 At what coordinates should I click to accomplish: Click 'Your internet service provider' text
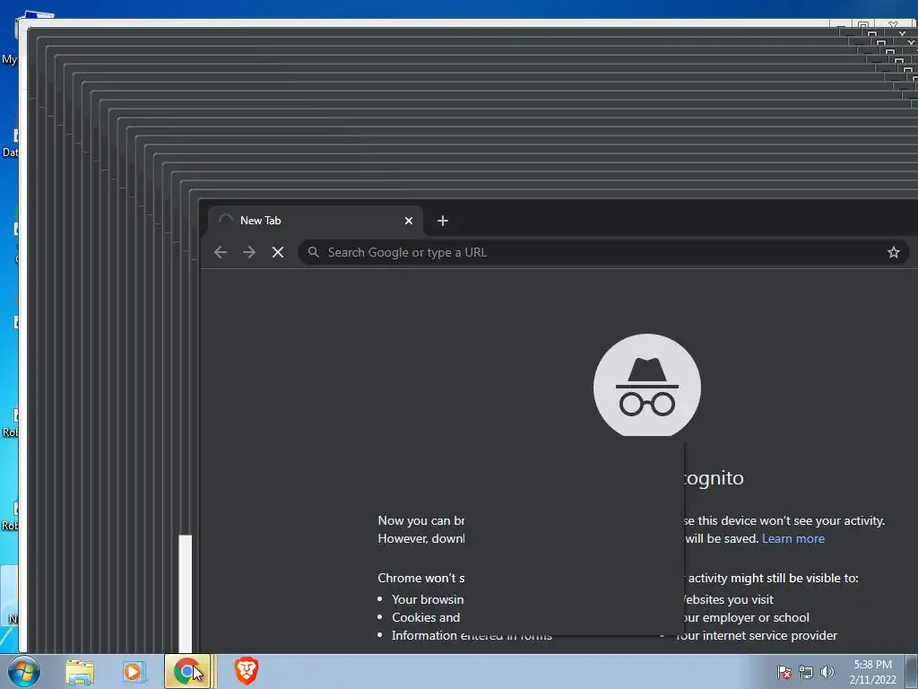point(757,636)
